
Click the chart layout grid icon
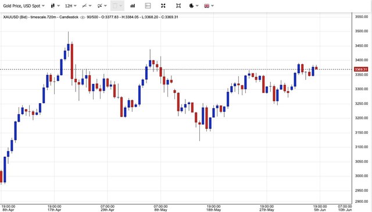[x=148, y=6]
